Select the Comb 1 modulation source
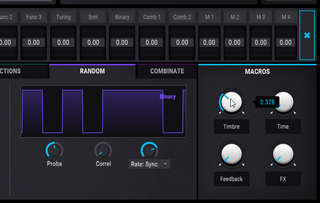This screenshot has height=203, width=320. click(x=152, y=17)
